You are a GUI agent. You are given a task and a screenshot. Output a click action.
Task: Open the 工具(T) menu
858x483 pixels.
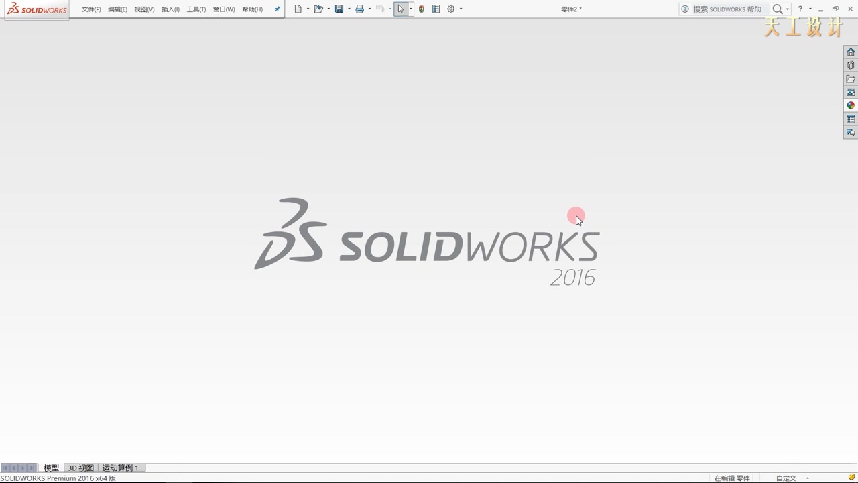[x=196, y=9]
